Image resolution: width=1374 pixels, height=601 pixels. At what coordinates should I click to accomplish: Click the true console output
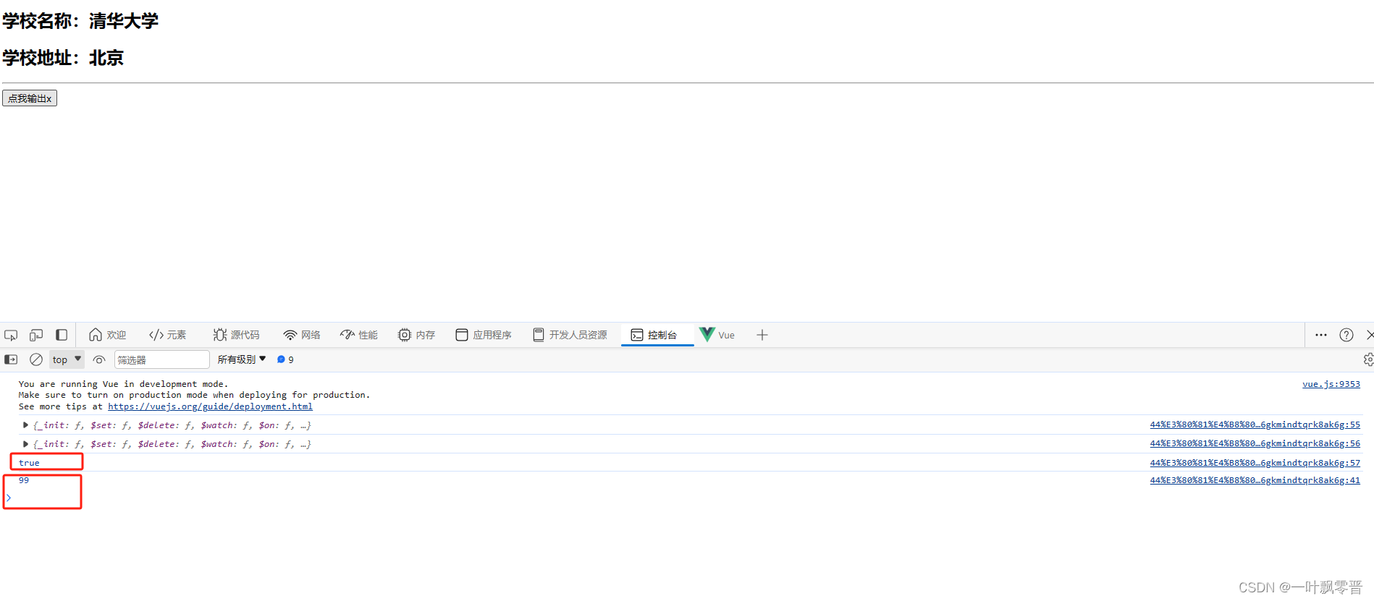coord(29,463)
